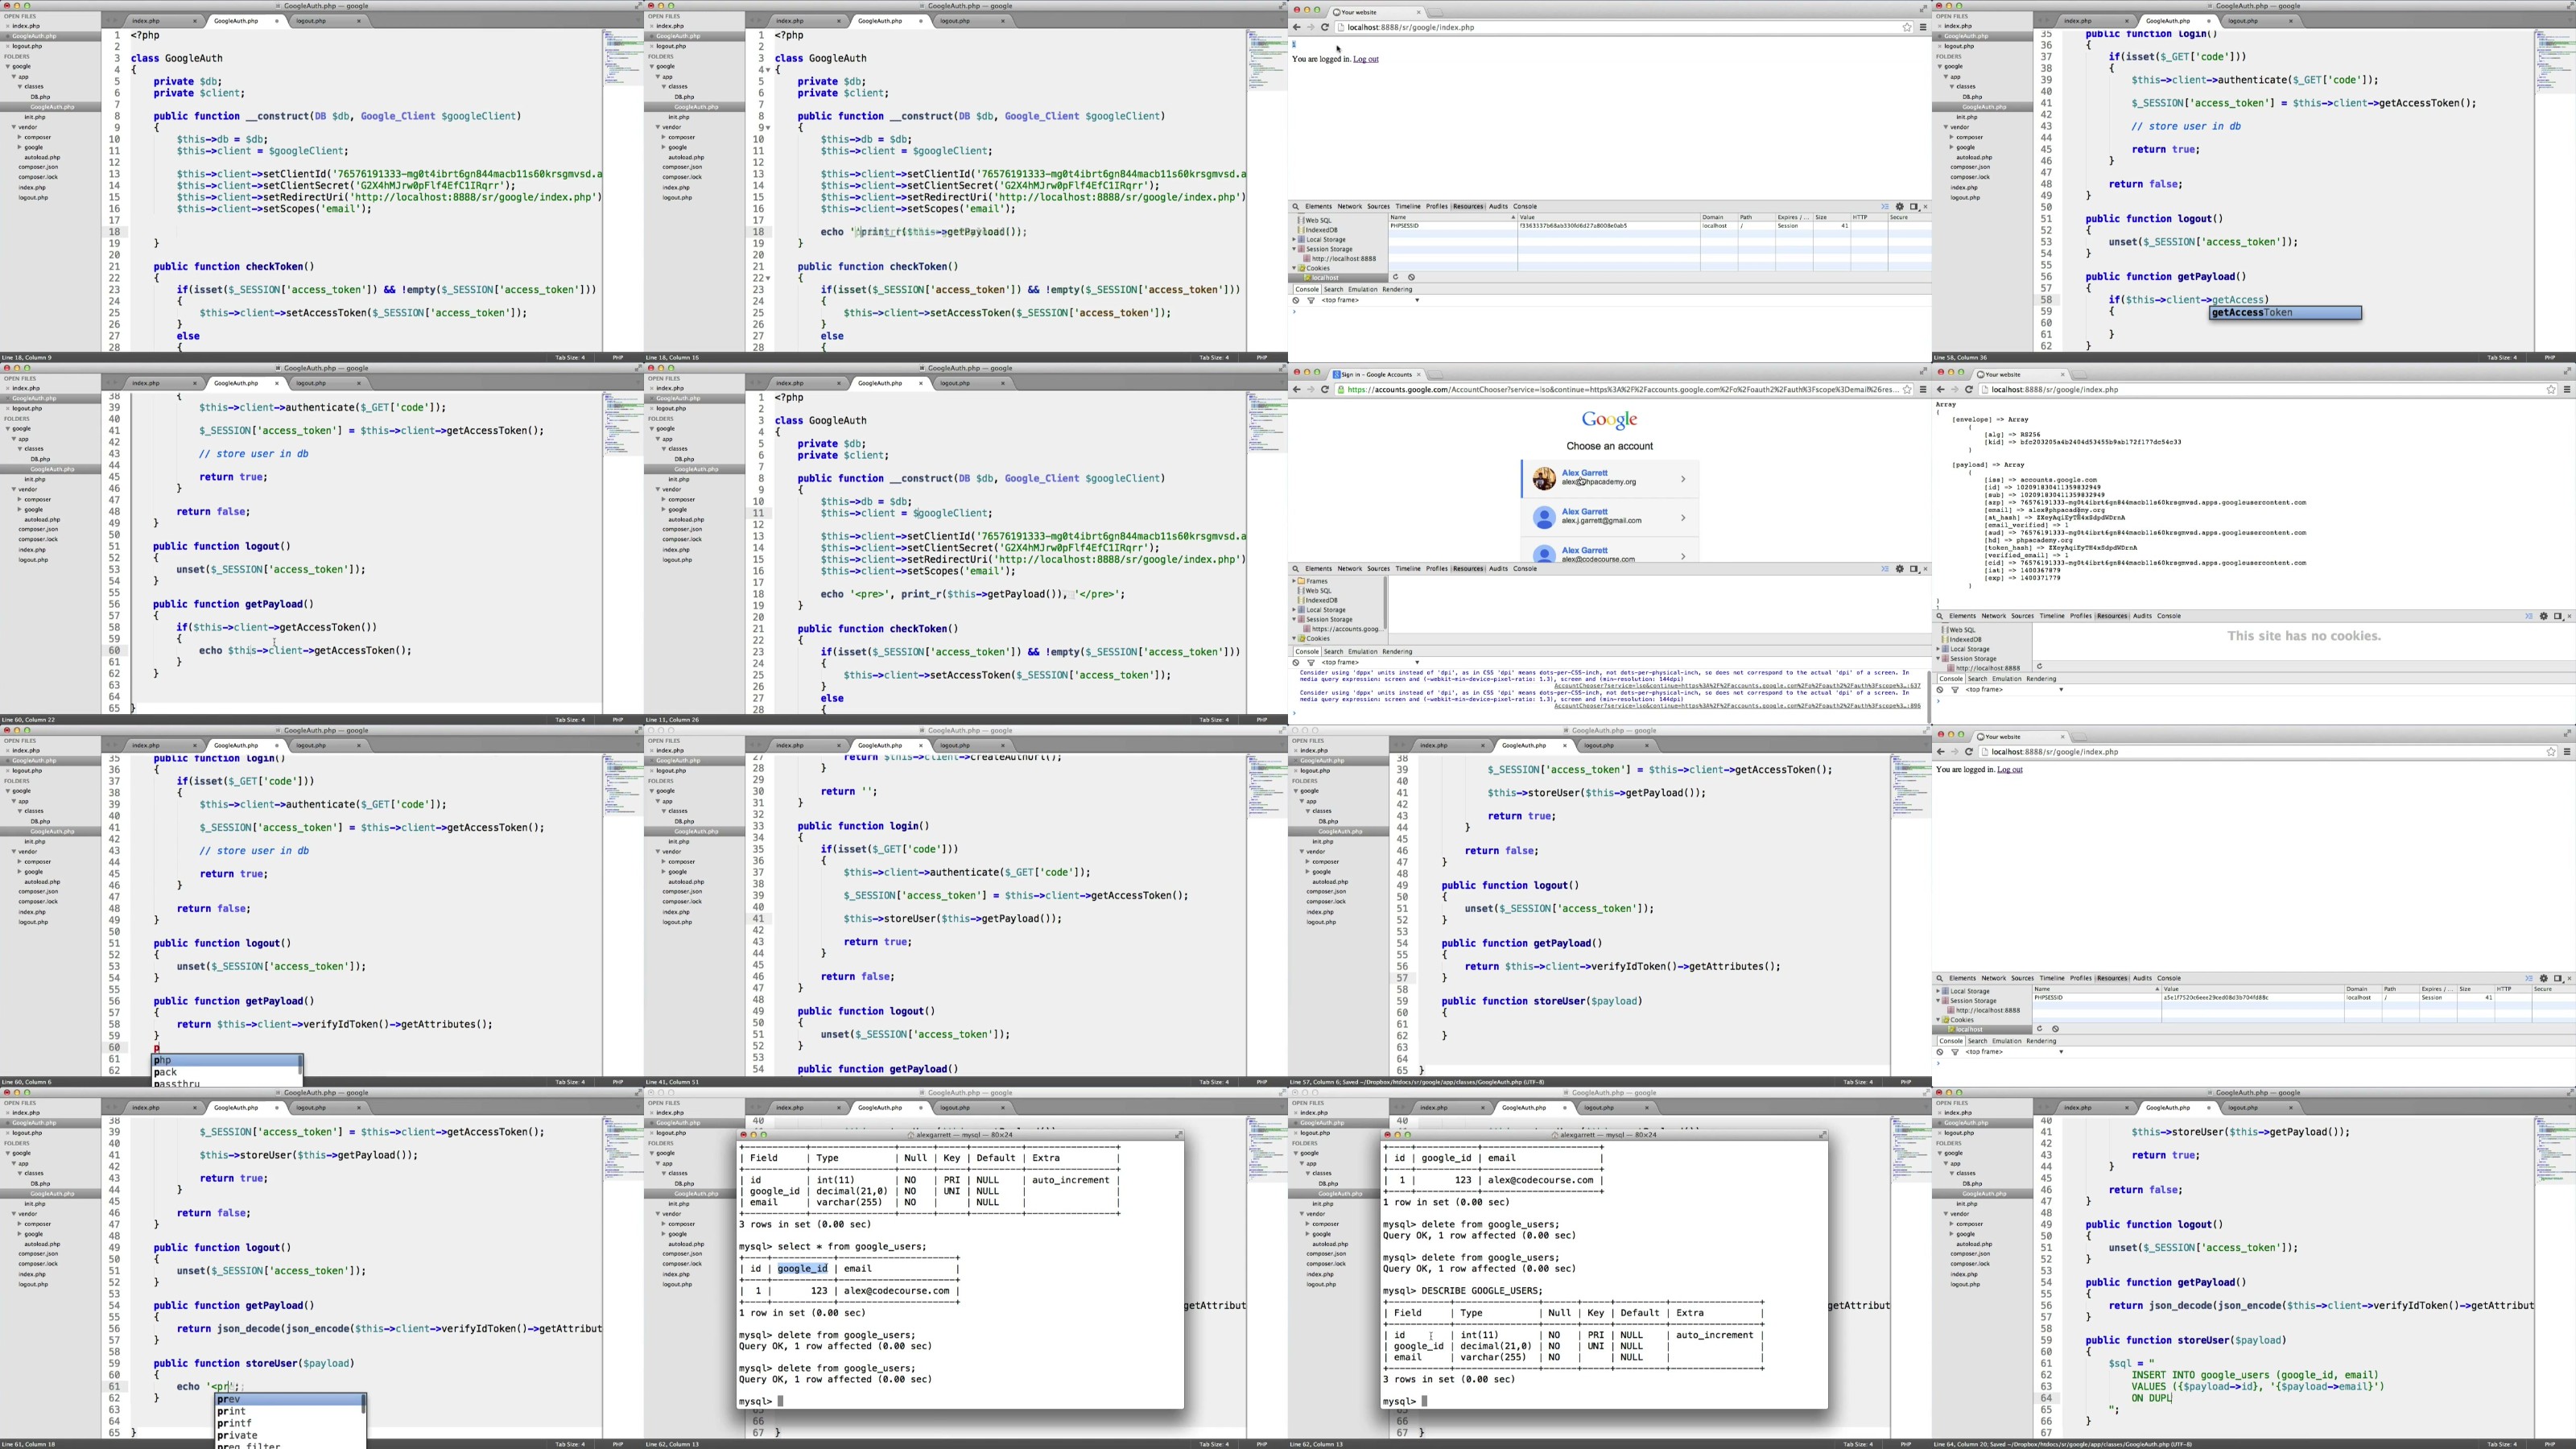The width and height of the screenshot is (2576, 1449).
Task: Click scrollbar beside Frames and Web SQL tree
Action: tap(1385, 604)
